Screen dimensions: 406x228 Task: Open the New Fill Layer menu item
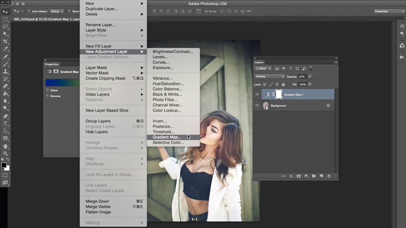click(113, 46)
